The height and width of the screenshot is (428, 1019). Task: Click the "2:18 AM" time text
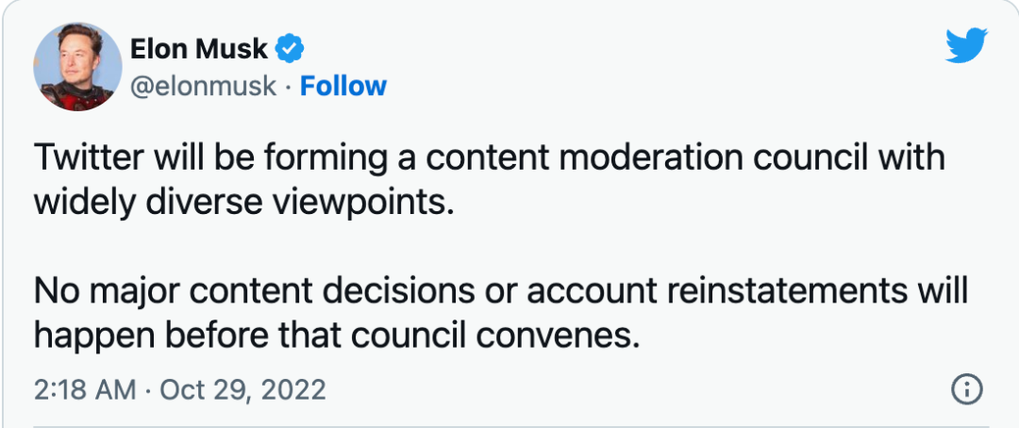(86, 389)
